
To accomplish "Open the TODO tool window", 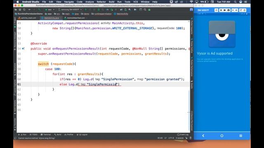I will (x=33, y=134).
